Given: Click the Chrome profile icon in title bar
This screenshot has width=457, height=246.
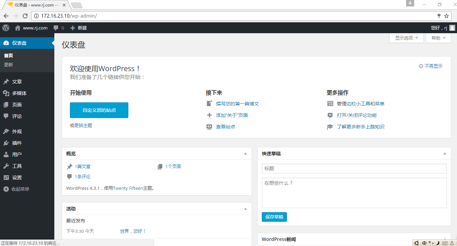Looking at the screenshot, I should [x=410, y=3].
